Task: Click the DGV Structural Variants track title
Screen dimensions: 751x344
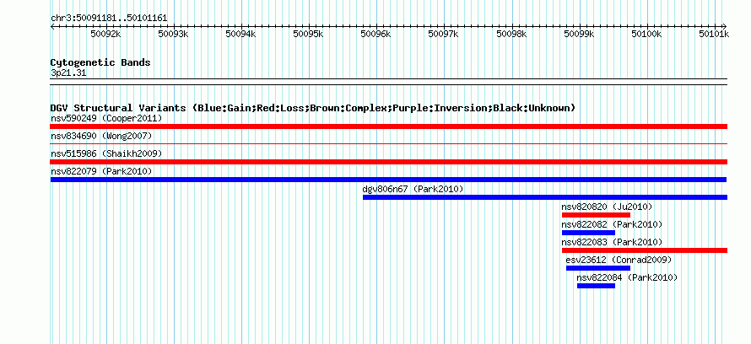Action: click(x=313, y=108)
